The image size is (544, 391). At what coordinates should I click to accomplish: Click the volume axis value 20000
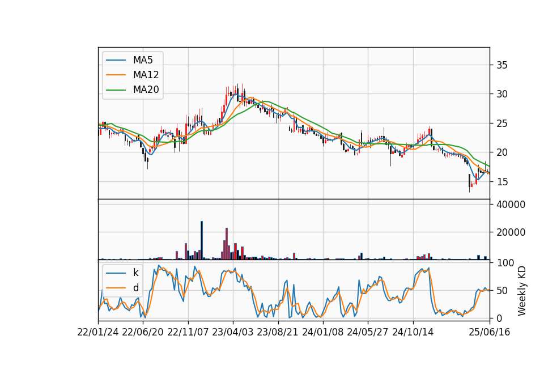point(511,232)
